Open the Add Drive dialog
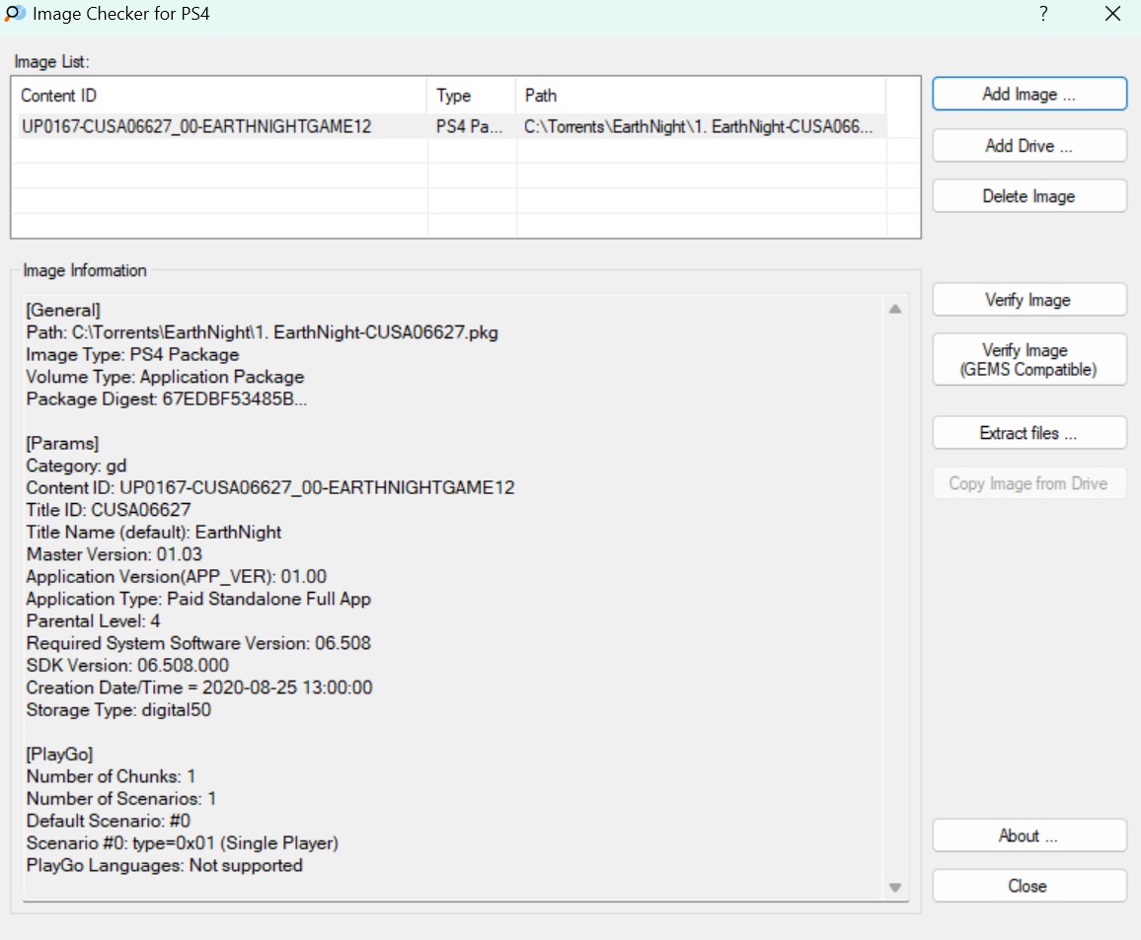1141x940 pixels. 1028,146
